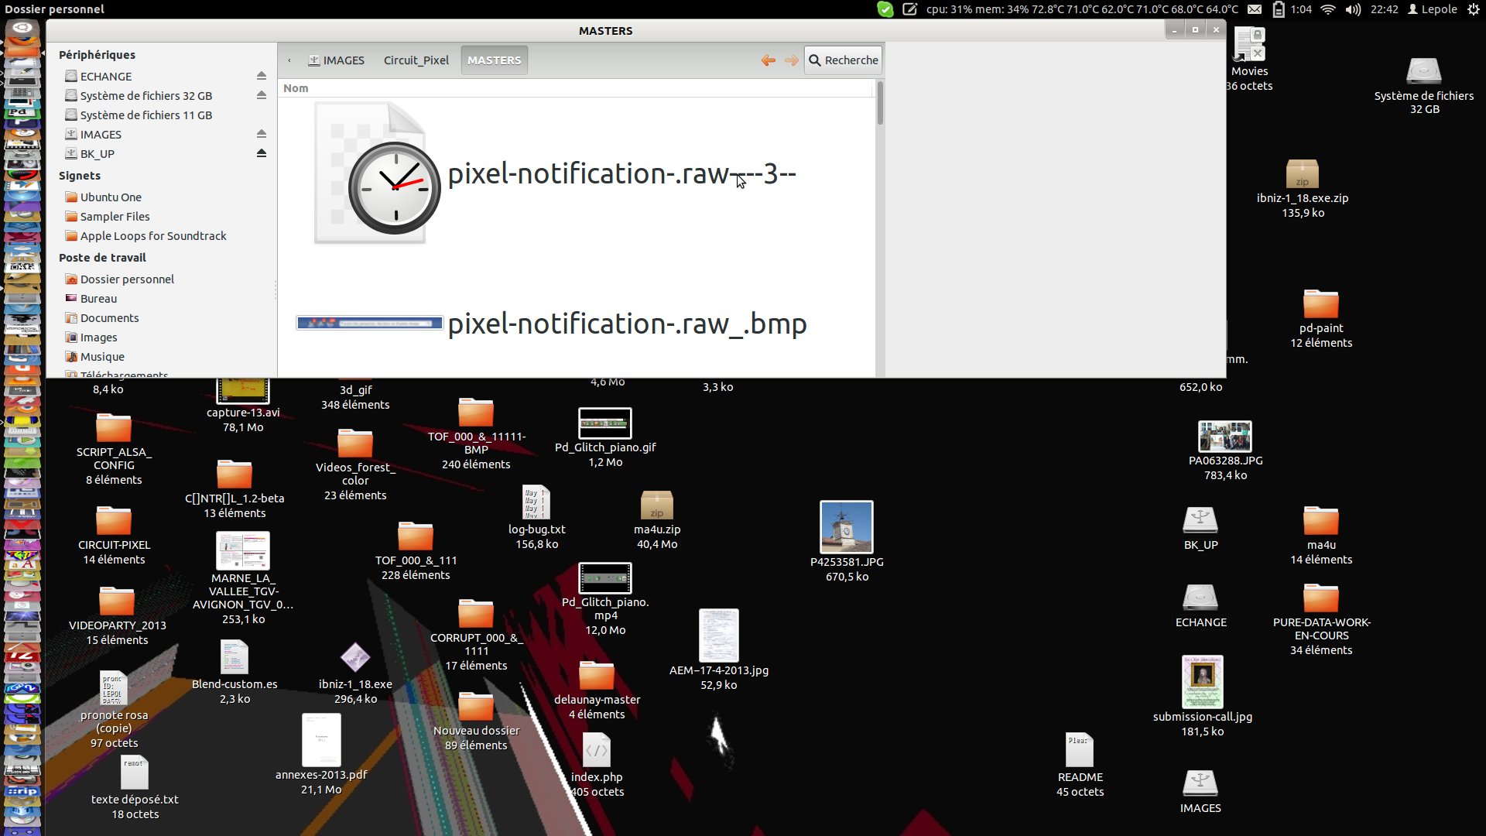Viewport: 1486px width, 836px height.
Task: Click the forward arrow navigation icon
Action: [791, 60]
